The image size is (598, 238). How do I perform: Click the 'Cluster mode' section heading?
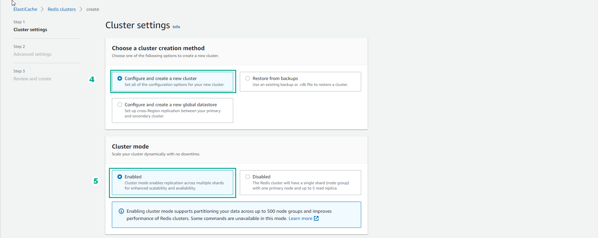130,147
